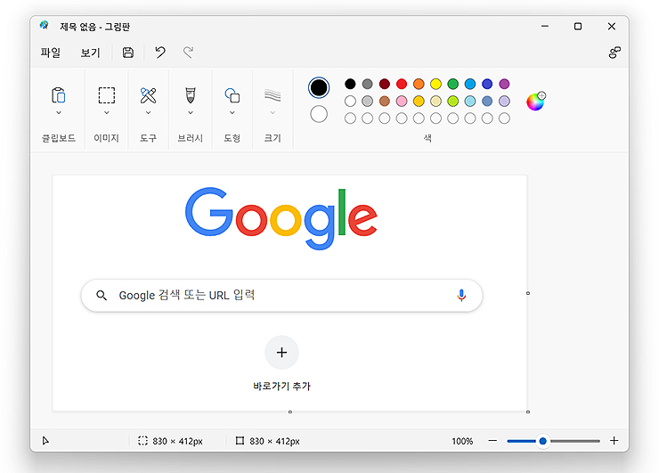Click the line size icon
Image resolution: width=659 pixels, height=473 pixels.
(273, 95)
